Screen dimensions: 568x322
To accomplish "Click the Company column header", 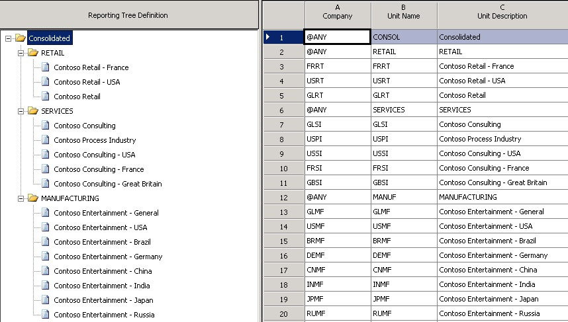I will 338,15.
